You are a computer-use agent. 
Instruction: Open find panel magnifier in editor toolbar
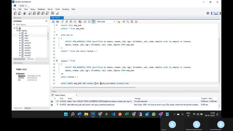click(128, 22)
